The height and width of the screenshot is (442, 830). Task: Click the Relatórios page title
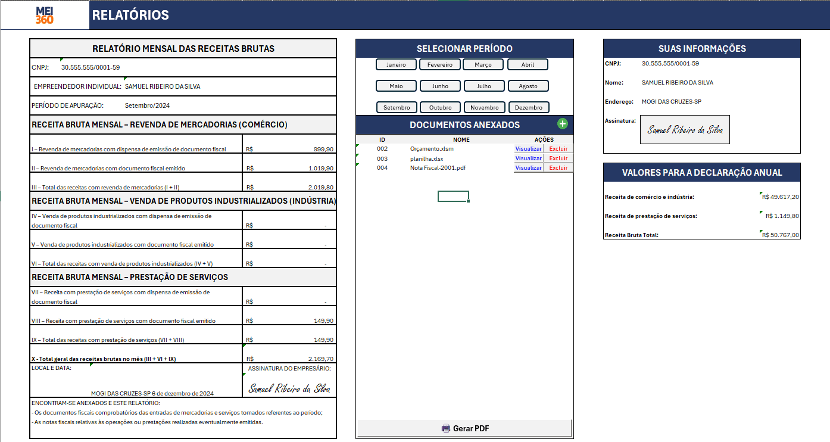pyautogui.click(x=130, y=15)
